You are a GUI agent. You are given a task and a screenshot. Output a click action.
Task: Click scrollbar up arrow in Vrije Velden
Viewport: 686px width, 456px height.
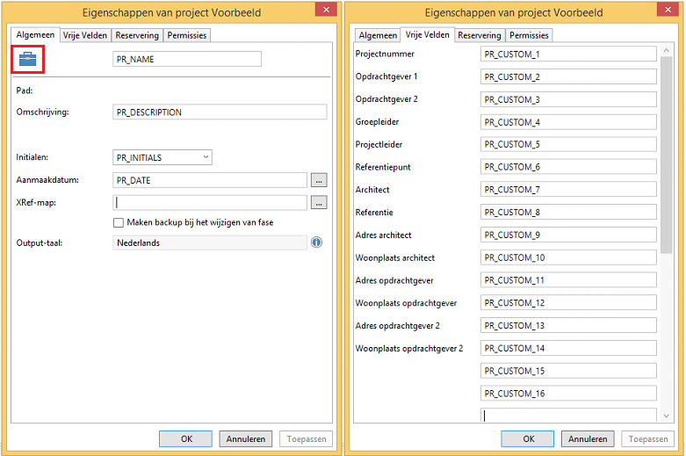point(667,50)
